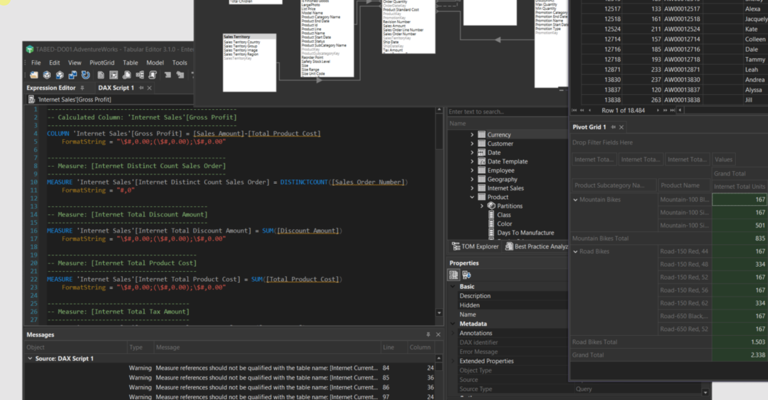Click calculator icon beside 'Internet Sales'[Gross Profit]
The width and height of the screenshot is (768, 400).
pos(31,100)
